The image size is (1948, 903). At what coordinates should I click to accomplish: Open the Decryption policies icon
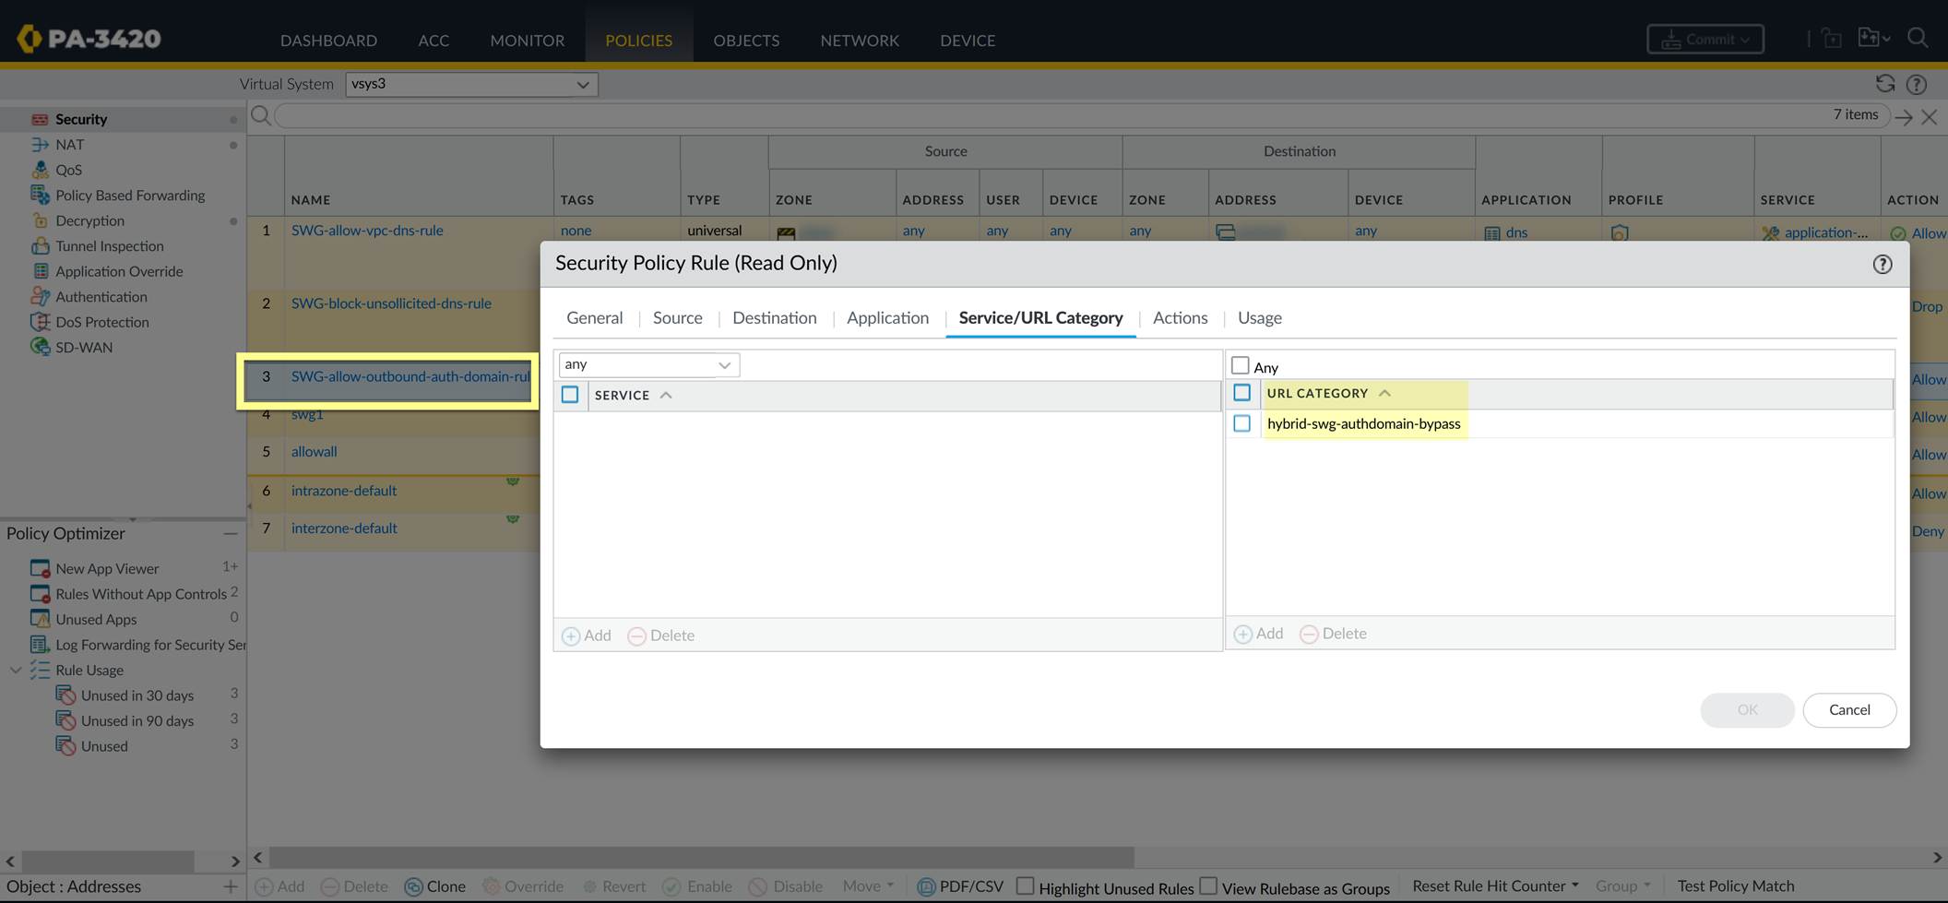(40, 220)
